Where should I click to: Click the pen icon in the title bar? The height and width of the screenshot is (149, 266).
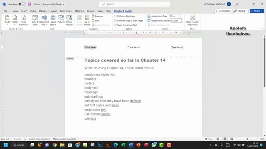(x=237, y=4)
